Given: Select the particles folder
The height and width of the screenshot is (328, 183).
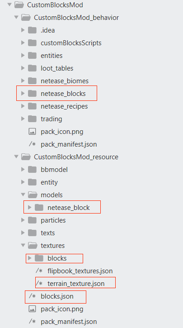Looking at the screenshot, I should click(53, 220).
